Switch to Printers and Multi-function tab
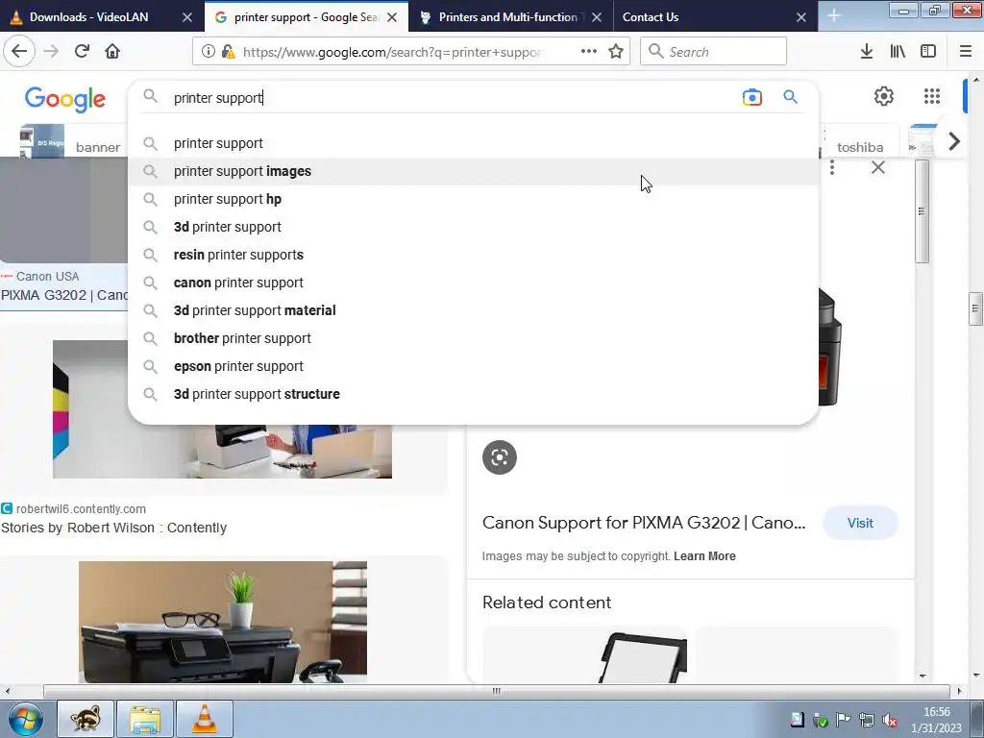The height and width of the screenshot is (738, 984). tap(508, 17)
